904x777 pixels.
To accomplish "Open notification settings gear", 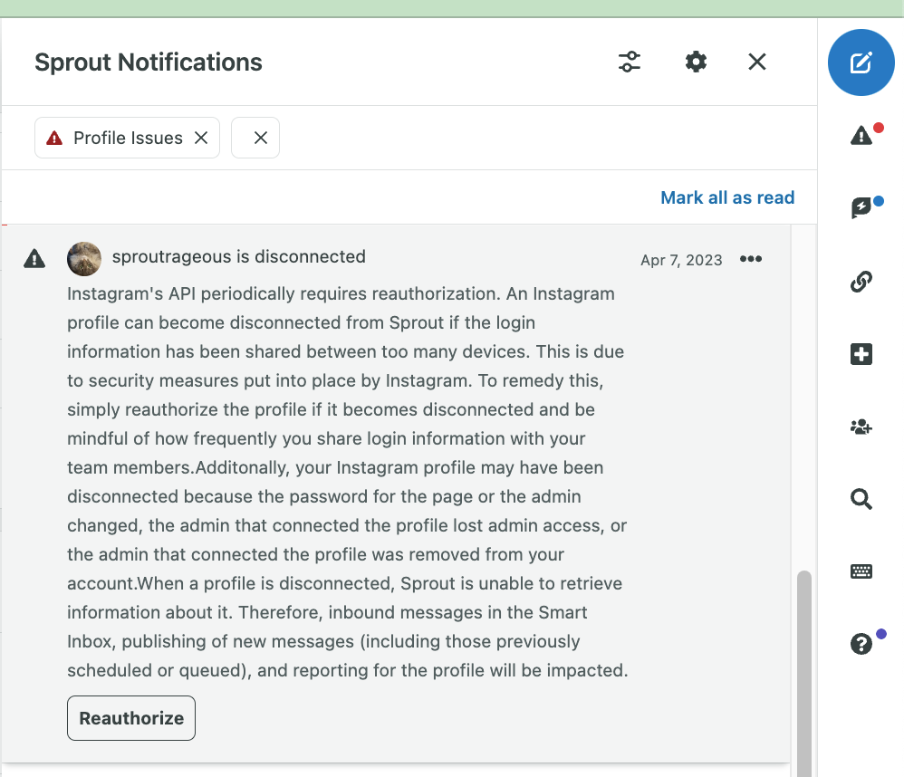I will [696, 62].
